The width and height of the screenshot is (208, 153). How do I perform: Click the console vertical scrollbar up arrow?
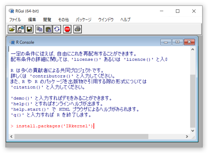193,50
